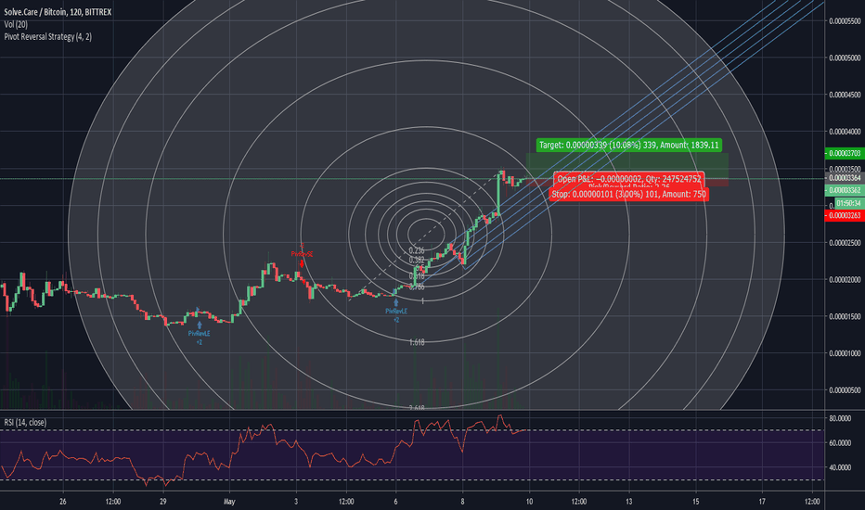Click the Open P&L quantity label
865x510 pixels.
click(629, 179)
